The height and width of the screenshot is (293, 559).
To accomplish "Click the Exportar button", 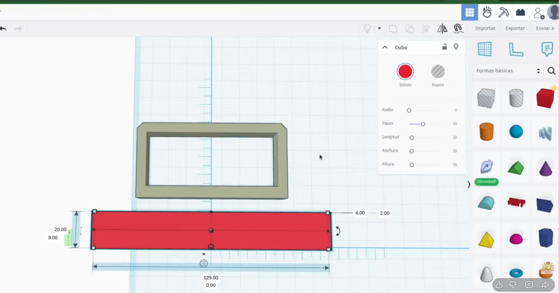I will coord(515,28).
